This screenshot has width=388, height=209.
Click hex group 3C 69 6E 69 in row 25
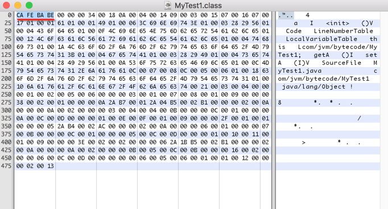(158, 23)
